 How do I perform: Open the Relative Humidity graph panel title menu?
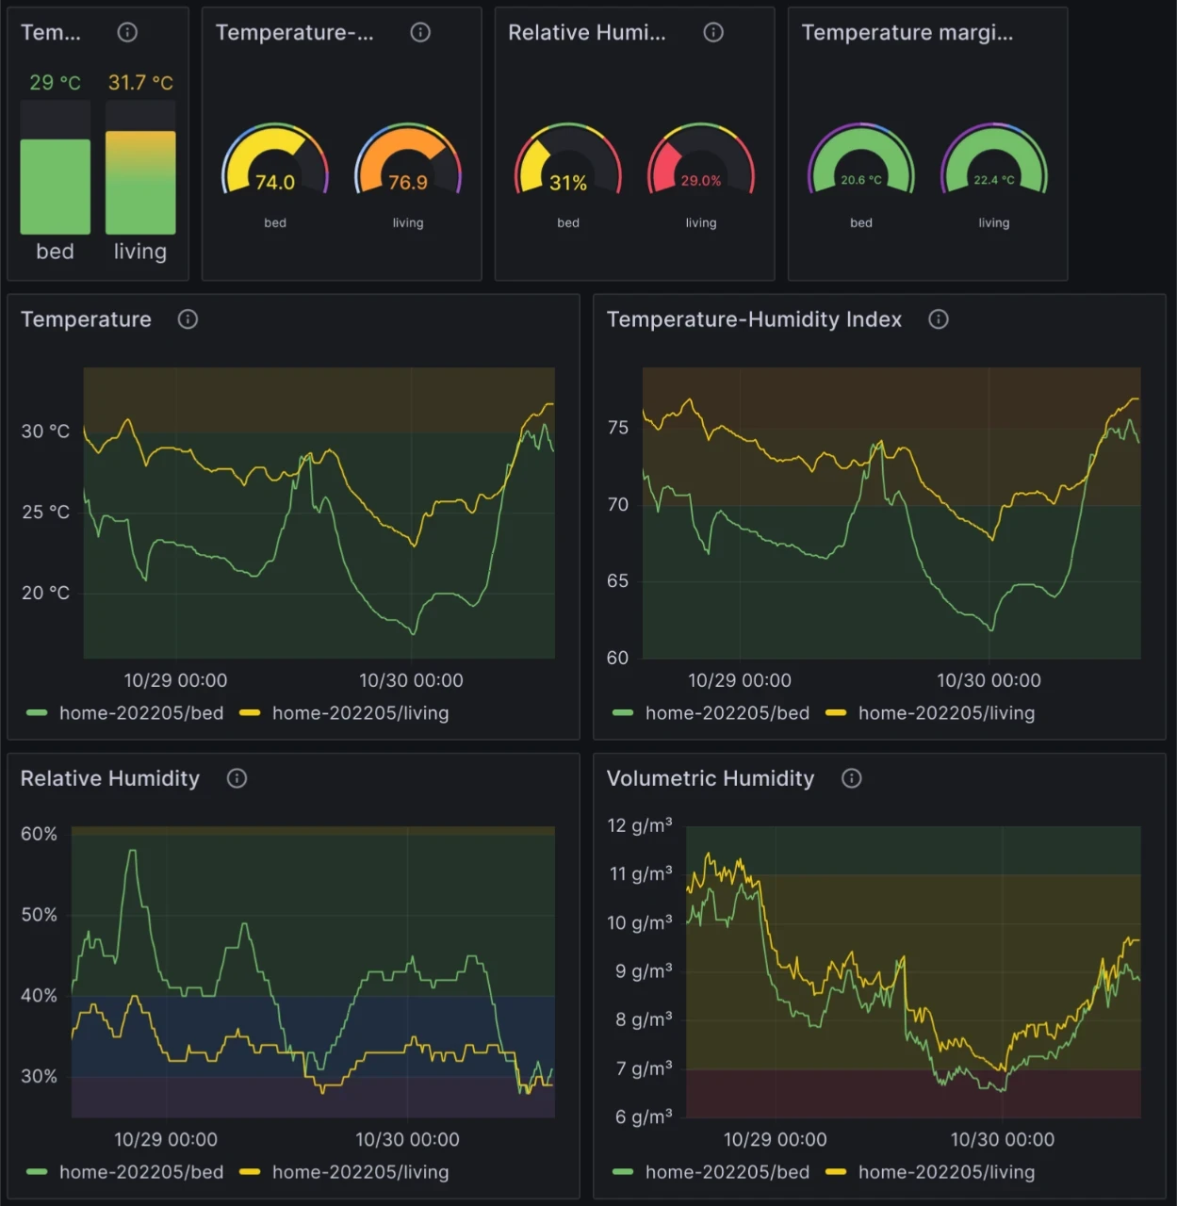pos(110,778)
